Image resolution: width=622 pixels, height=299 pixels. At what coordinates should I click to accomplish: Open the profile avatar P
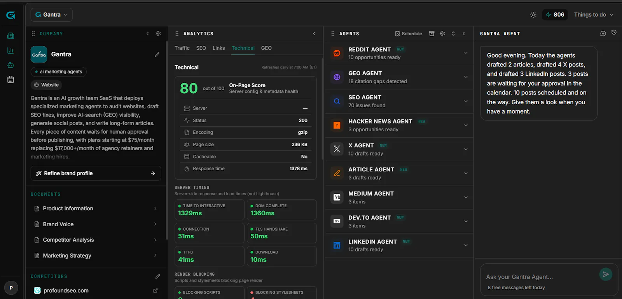click(11, 288)
